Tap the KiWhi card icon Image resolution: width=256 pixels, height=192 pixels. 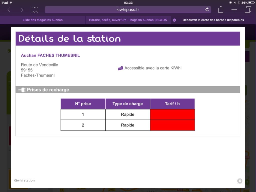[120, 68]
